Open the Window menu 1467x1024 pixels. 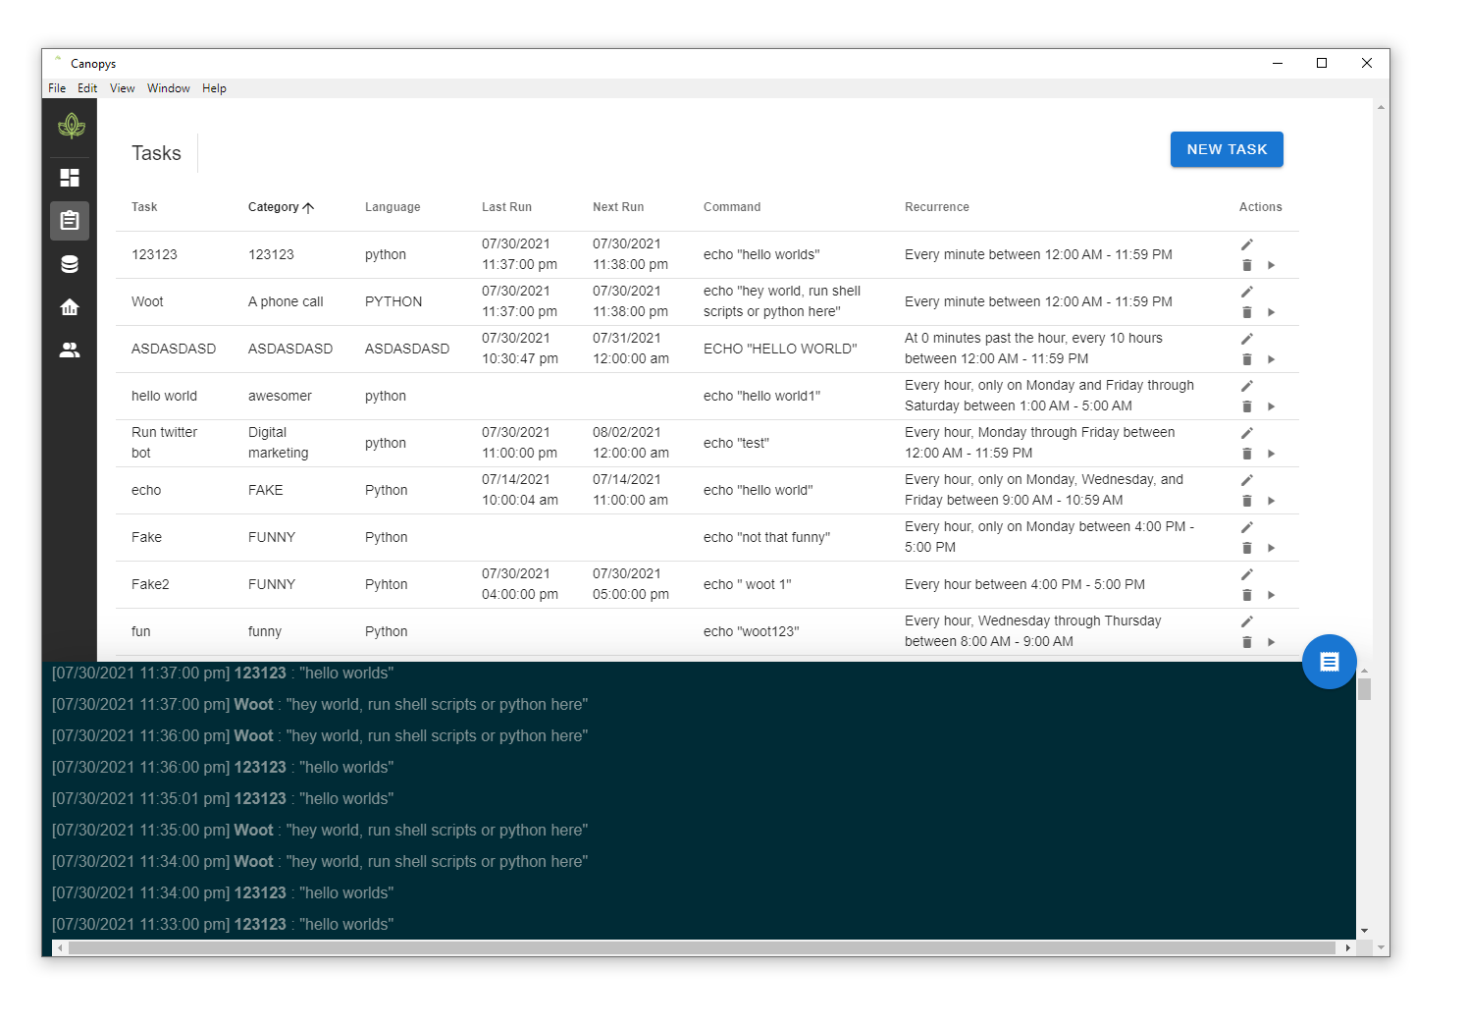(169, 88)
